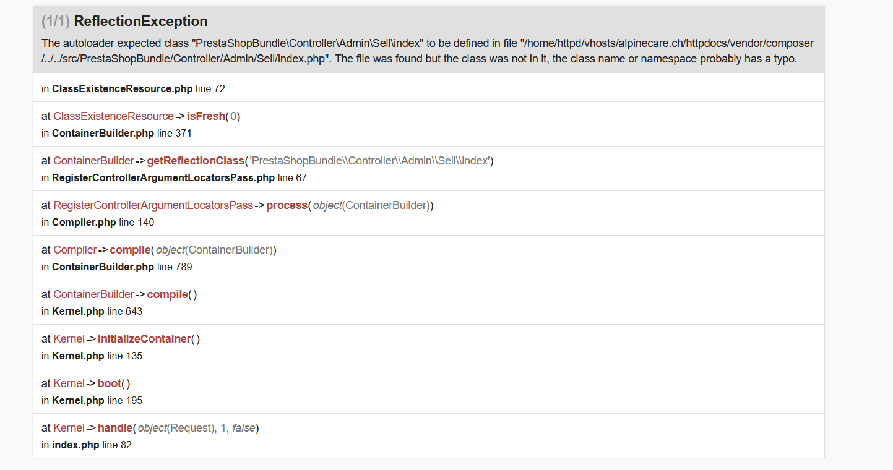Open Compiler.php line 140 file reference
Image resolution: width=893 pixels, height=470 pixels.
click(84, 222)
